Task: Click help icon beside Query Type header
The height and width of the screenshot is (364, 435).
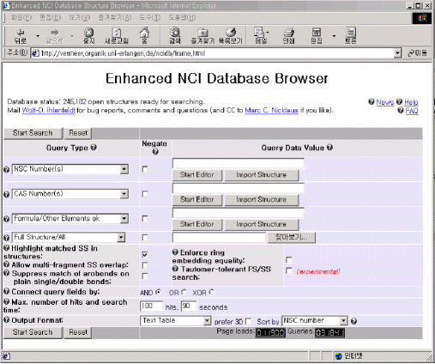Action: [x=94, y=148]
